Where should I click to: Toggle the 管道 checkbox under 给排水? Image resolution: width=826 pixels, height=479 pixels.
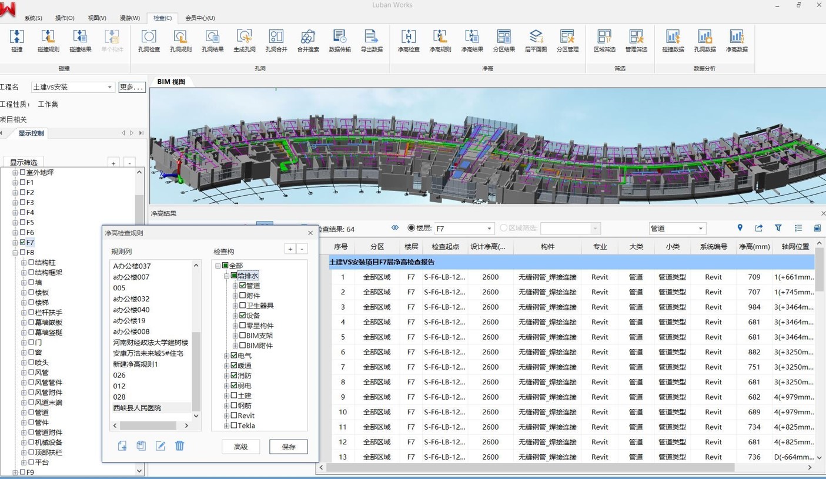tap(243, 286)
